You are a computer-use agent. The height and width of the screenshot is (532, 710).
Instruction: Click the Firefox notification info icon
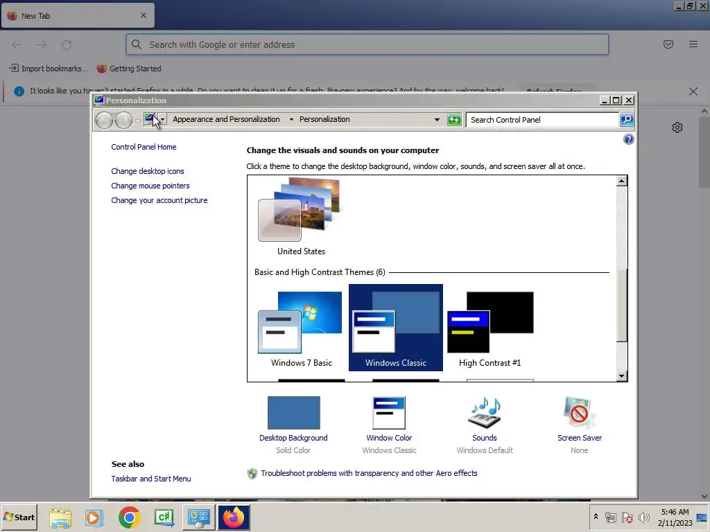coord(19,91)
